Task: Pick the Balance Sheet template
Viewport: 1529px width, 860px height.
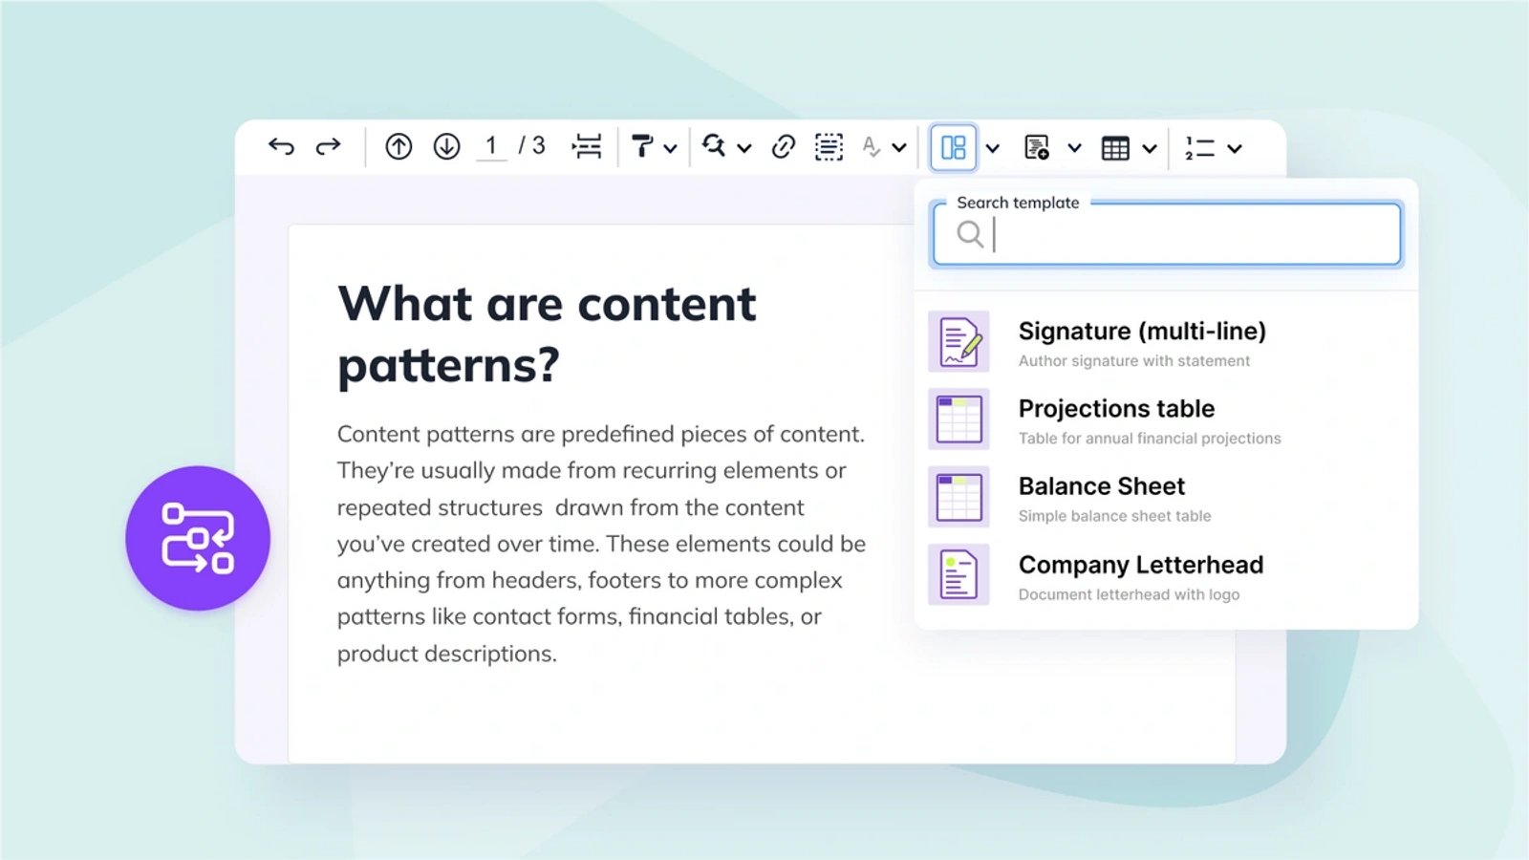Action: pyautogui.click(x=1166, y=497)
